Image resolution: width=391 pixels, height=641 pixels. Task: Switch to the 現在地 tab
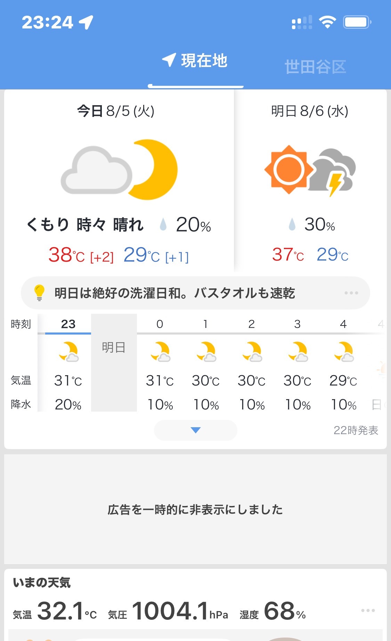(x=196, y=61)
